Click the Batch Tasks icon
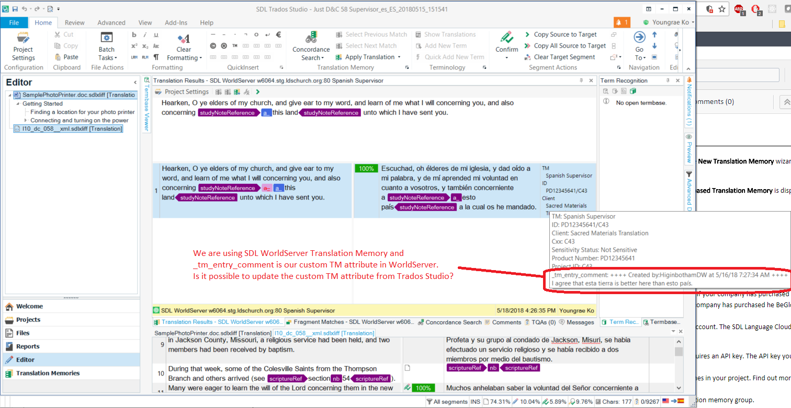 (x=107, y=38)
